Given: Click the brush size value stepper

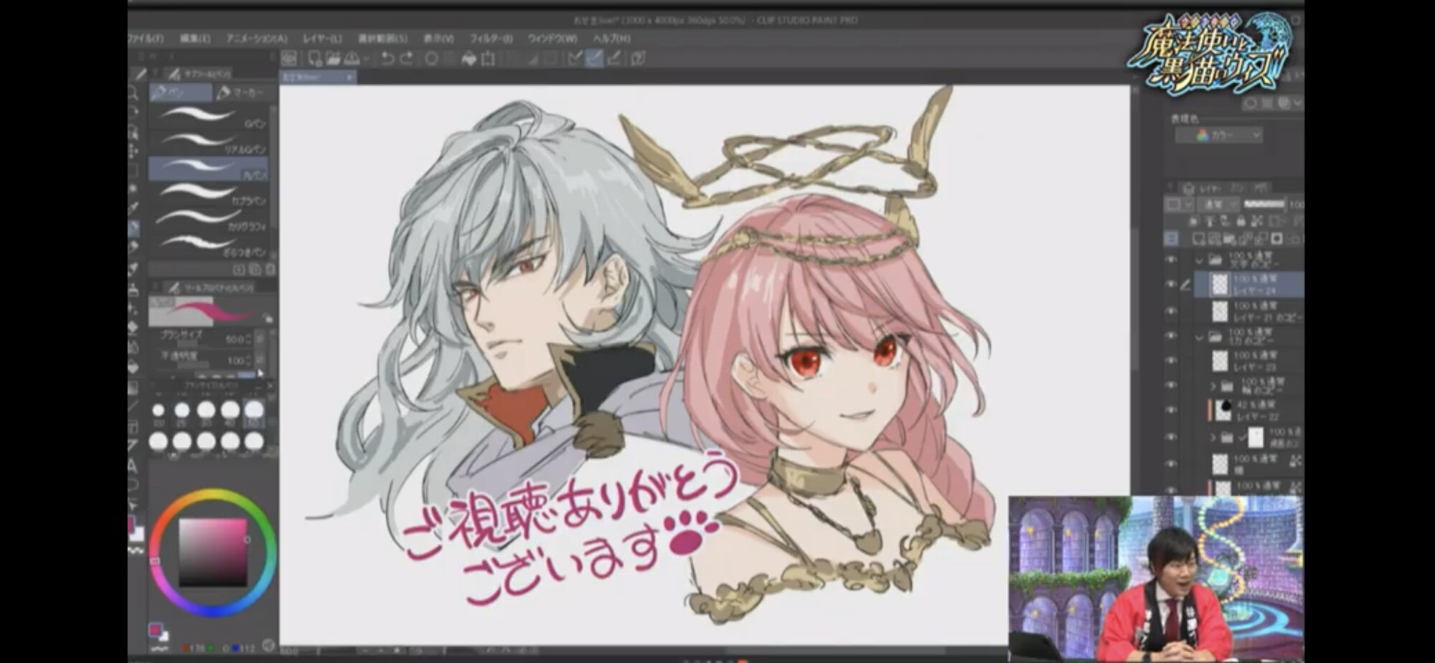Looking at the screenshot, I should [248, 338].
